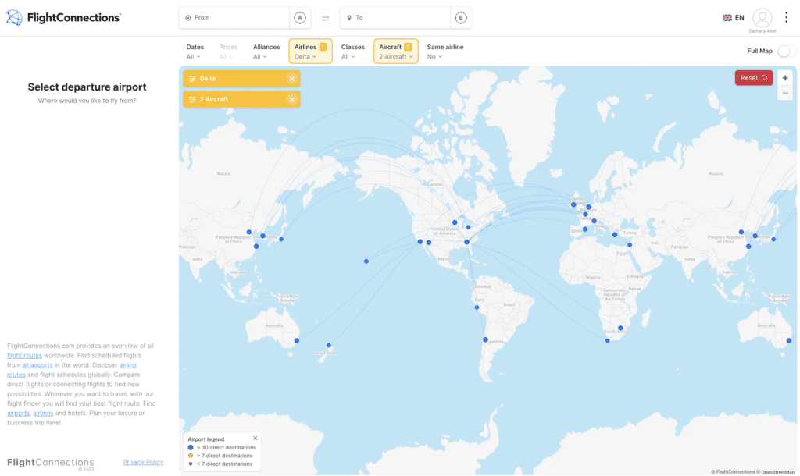Screen dimensions: 800x476
Task: Click the airport B marker icon
Action: (x=461, y=18)
